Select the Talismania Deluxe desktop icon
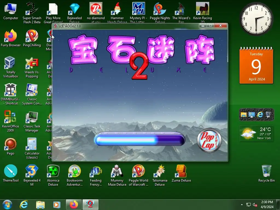Image resolution: width=280 pixels, height=210 pixels. (160, 175)
